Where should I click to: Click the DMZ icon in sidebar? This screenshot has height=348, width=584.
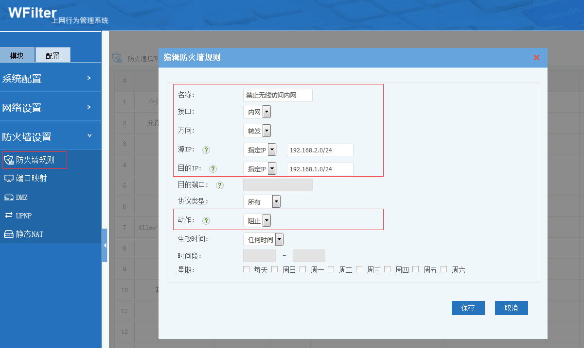8,197
